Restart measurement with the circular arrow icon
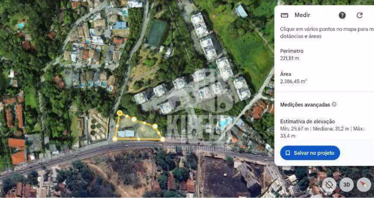This screenshot has height=198, width=374. pyautogui.click(x=359, y=15)
